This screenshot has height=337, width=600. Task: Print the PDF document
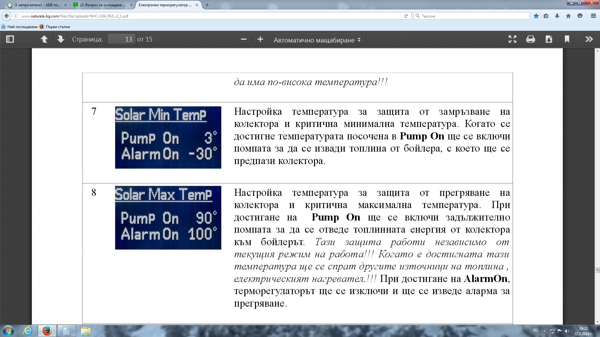[530, 39]
